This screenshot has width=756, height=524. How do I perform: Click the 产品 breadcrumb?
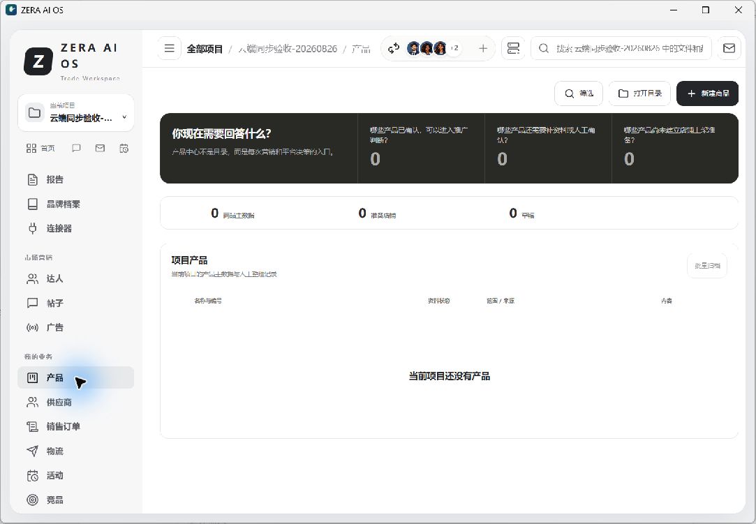pos(361,49)
